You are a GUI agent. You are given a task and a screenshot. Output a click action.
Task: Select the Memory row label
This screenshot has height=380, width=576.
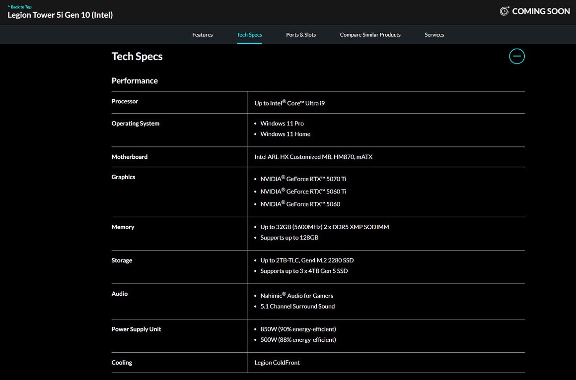(x=123, y=227)
